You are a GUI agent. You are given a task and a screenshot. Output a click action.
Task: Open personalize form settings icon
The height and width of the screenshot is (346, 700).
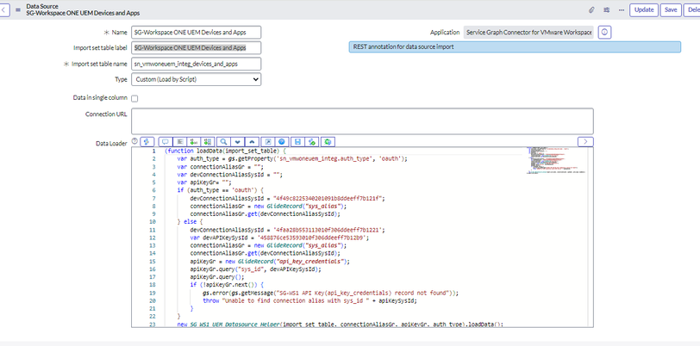click(606, 9)
